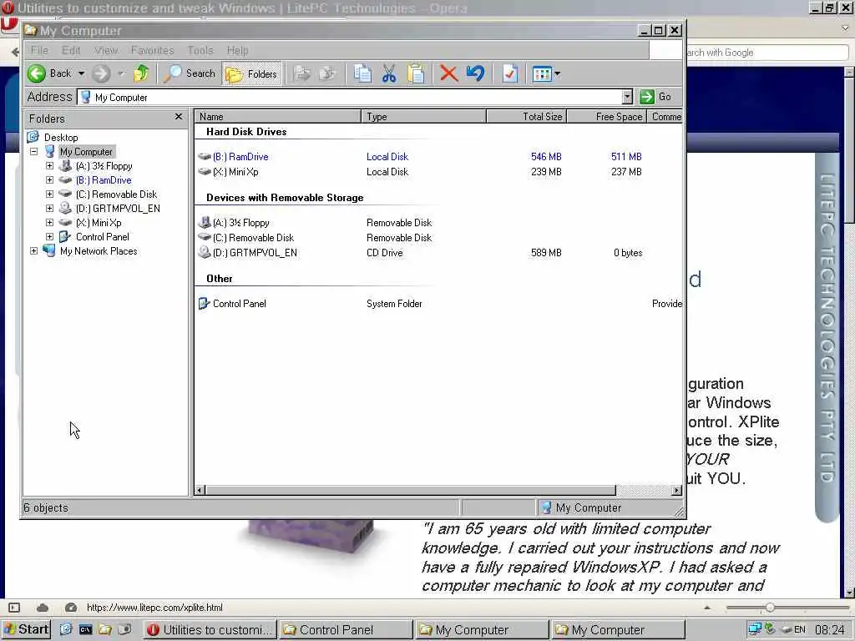Click the show desktop quick launch icon
This screenshot has height=641, width=855.
(x=66, y=629)
